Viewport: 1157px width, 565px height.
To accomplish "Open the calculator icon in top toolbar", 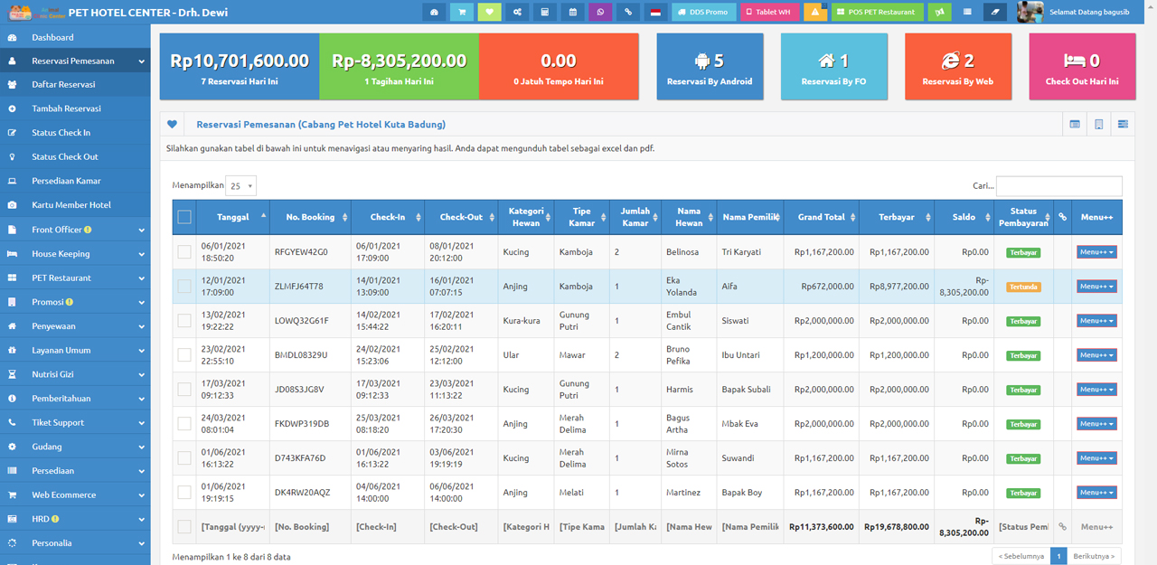I will pyautogui.click(x=544, y=13).
